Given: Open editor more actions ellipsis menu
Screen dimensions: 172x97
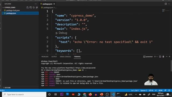Looking at the screenshot, I should point(169,4).
